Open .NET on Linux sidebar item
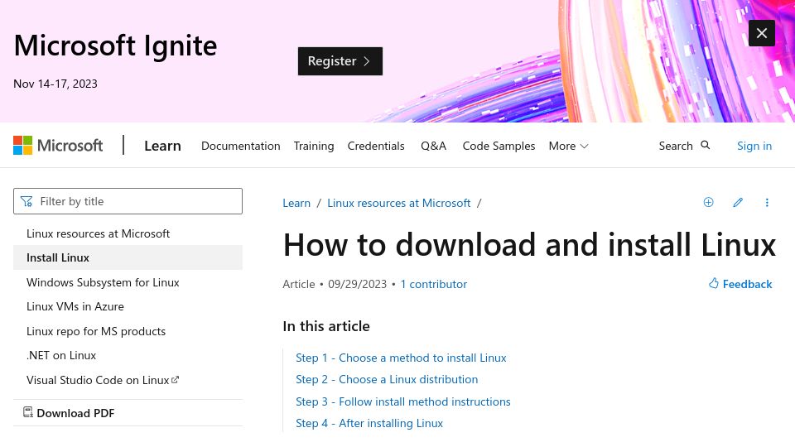This screenshot has width=795, height=447. pos(60,355)
